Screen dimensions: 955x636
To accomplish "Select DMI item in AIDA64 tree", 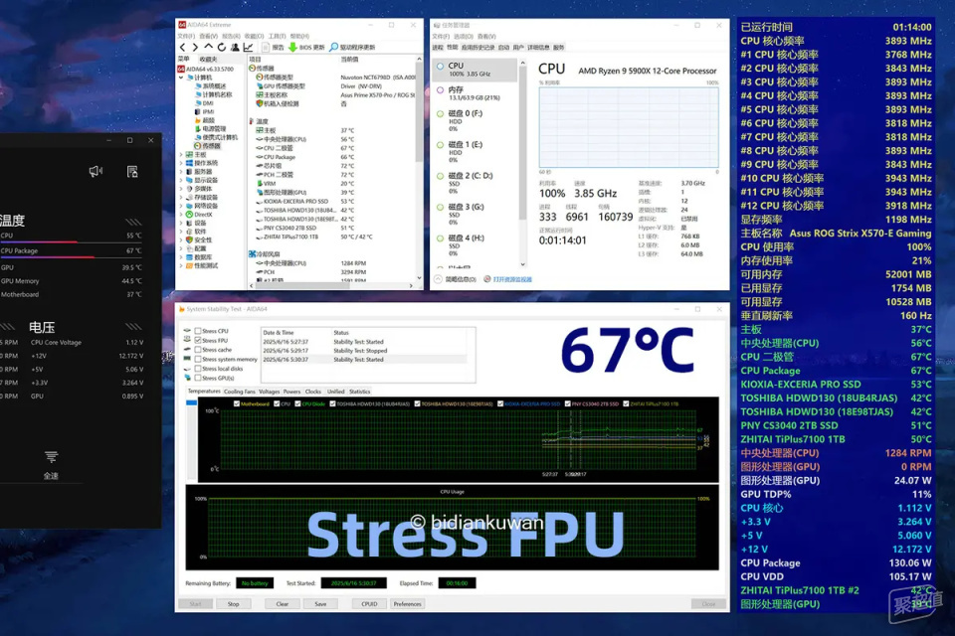I will 204,103.
